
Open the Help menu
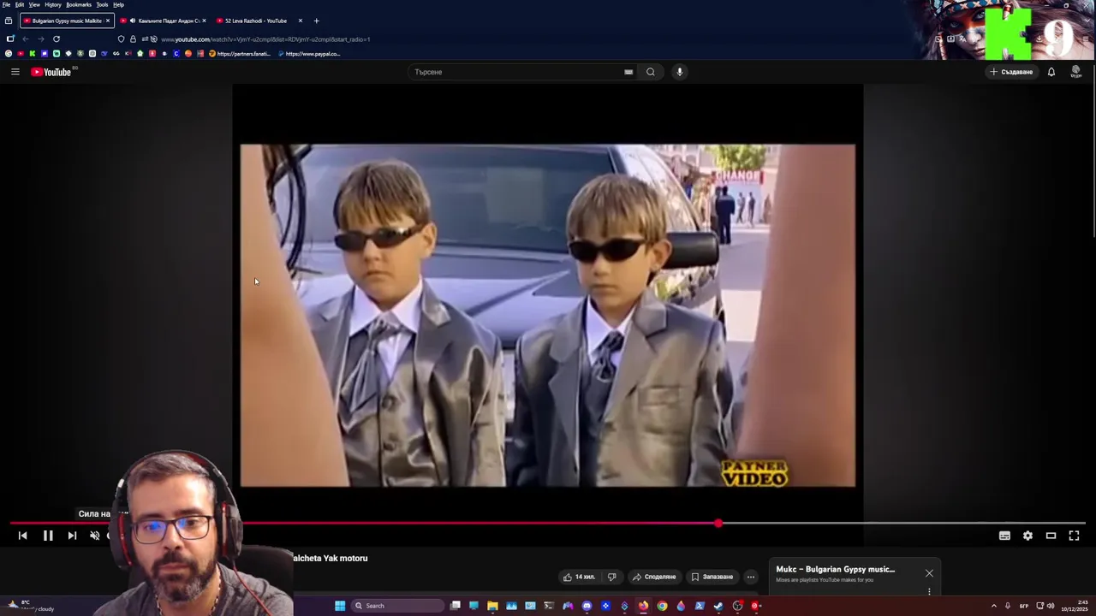pos(118,4)
